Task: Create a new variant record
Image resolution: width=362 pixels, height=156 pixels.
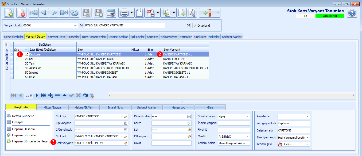Action: 9,13
